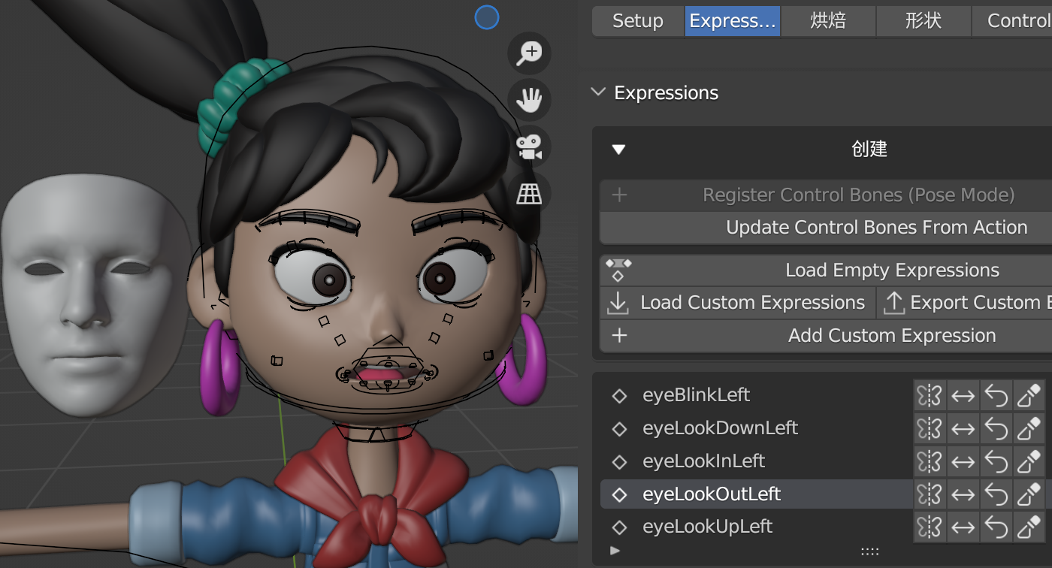Mirror eyeLookOutLeft using the butterfly icon
This screenshot has width=1052, height=568.
click(x=930, y=494)
